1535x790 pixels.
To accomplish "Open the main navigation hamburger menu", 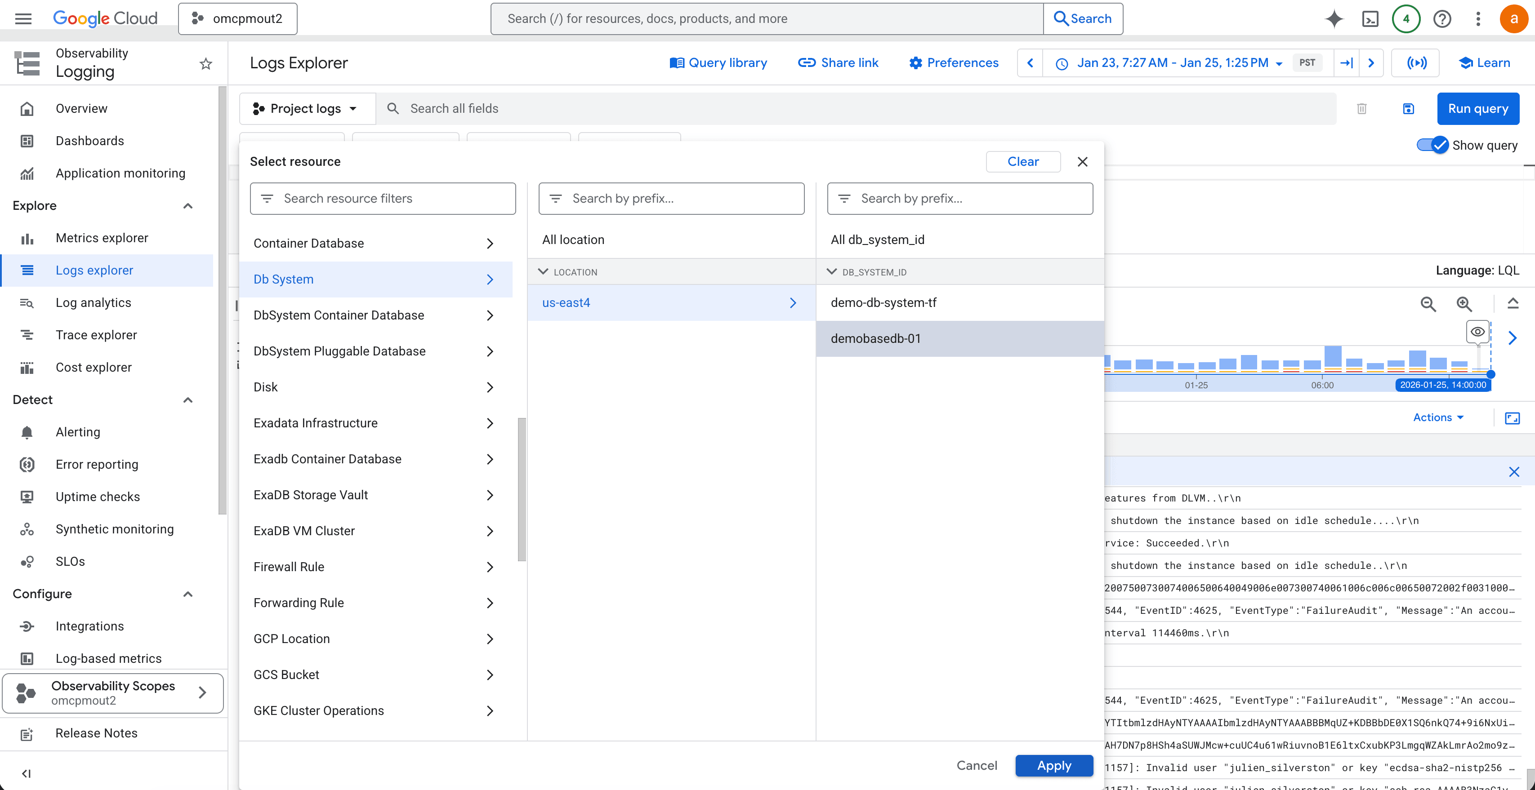I will tap(22, 18).
